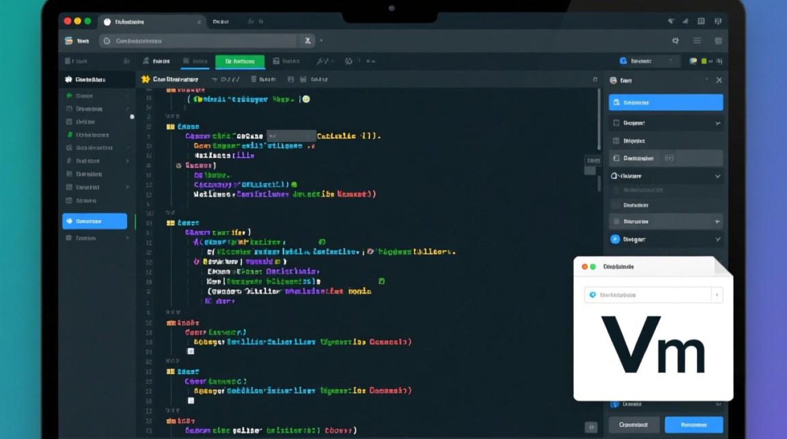Image resolution: width=787 pixels, height=439 pixels.
Task: Click the grid icon at far right of address row
Action: tap(718, 41)
